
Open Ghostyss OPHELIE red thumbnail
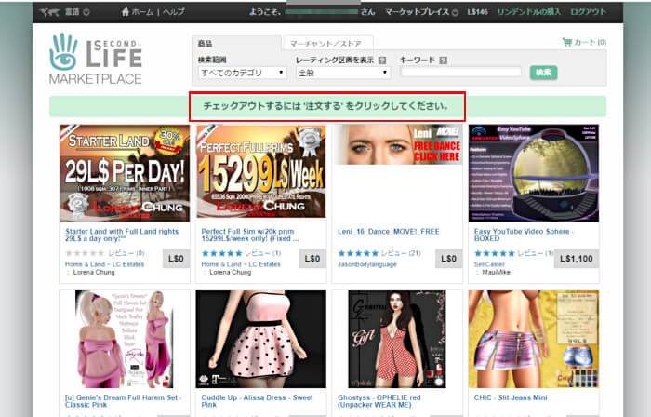coord(397,340)
